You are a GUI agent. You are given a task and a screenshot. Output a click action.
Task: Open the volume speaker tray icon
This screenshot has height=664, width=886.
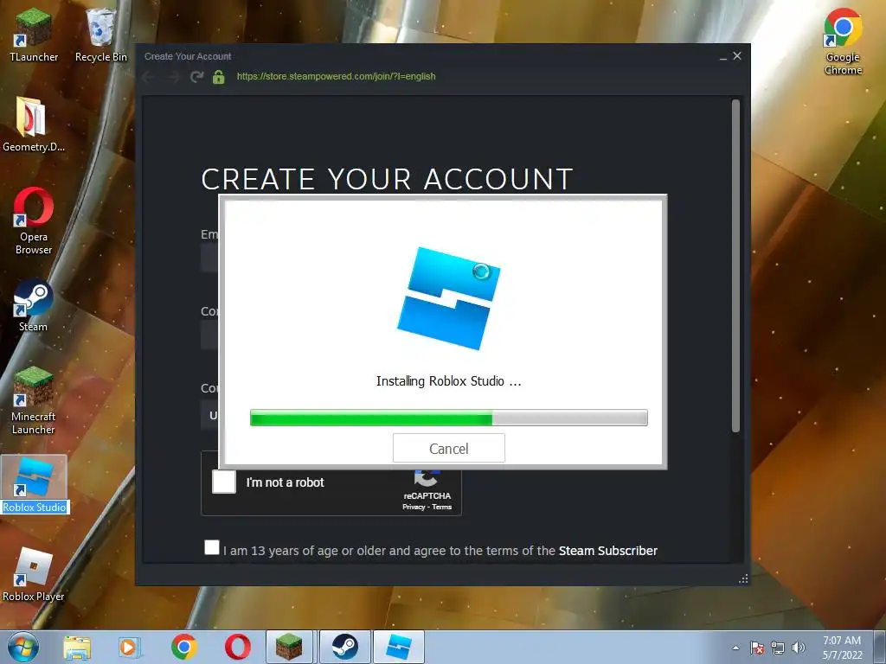coord(799,648)
